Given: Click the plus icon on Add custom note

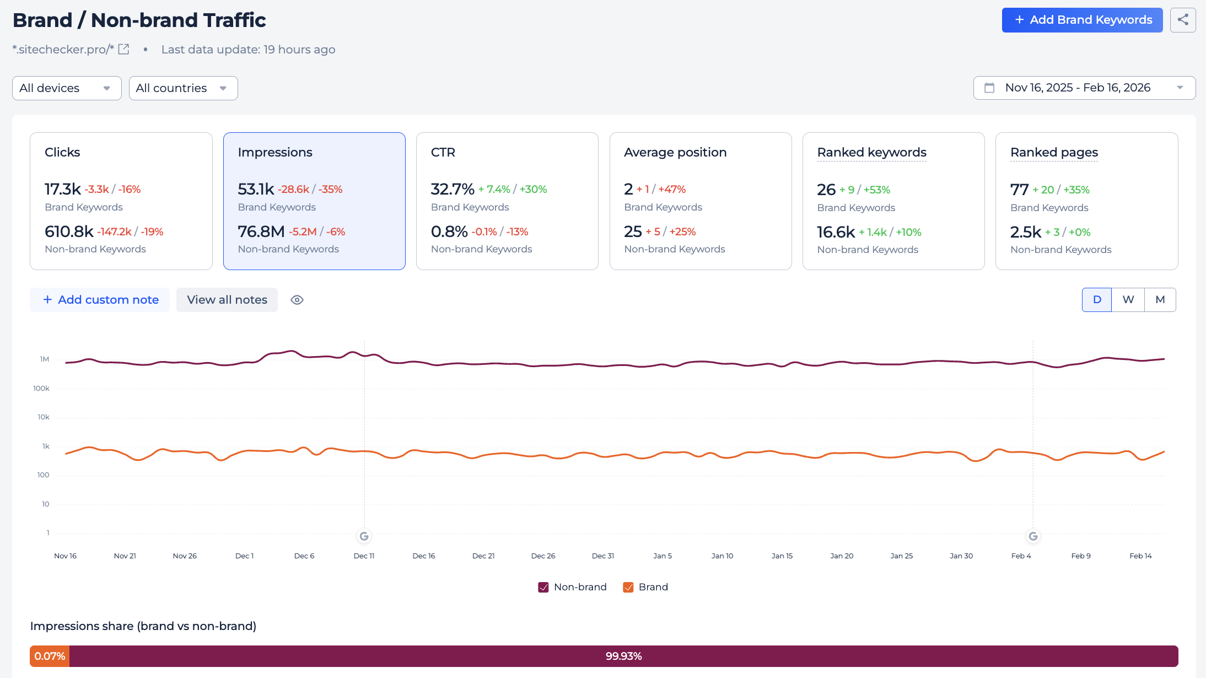Looking at the screenshot, I should pos(47,299).
